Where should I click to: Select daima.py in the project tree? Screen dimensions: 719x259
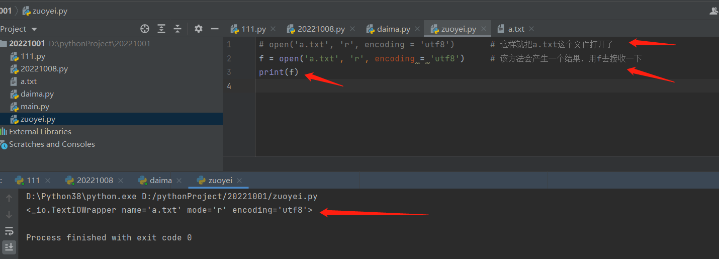37,94
